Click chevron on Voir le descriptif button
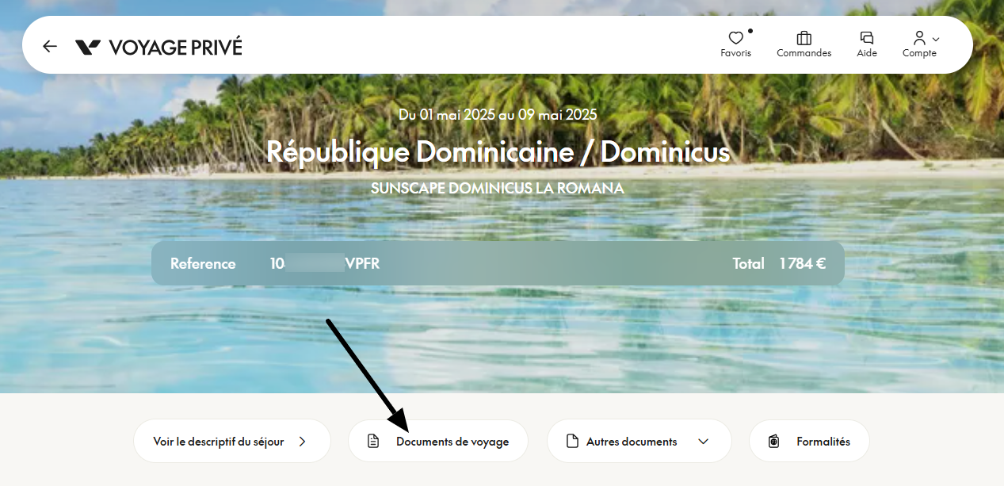This screenshot has width=1004, height=486. click(302, 442)
